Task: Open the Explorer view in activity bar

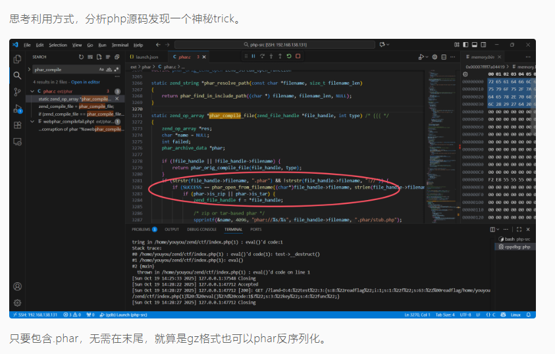Action: point(17,59)
